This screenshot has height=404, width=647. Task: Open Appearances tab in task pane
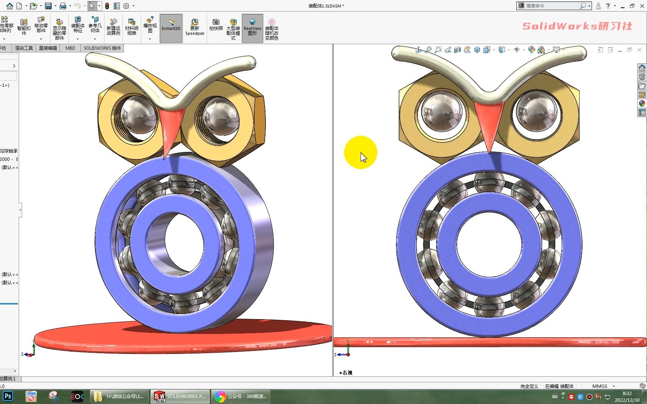(x=642, y=104)
